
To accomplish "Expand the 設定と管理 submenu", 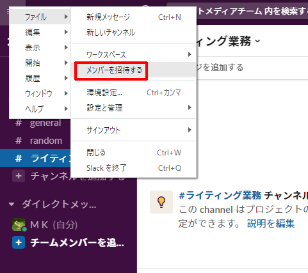I will coord(134,108).
